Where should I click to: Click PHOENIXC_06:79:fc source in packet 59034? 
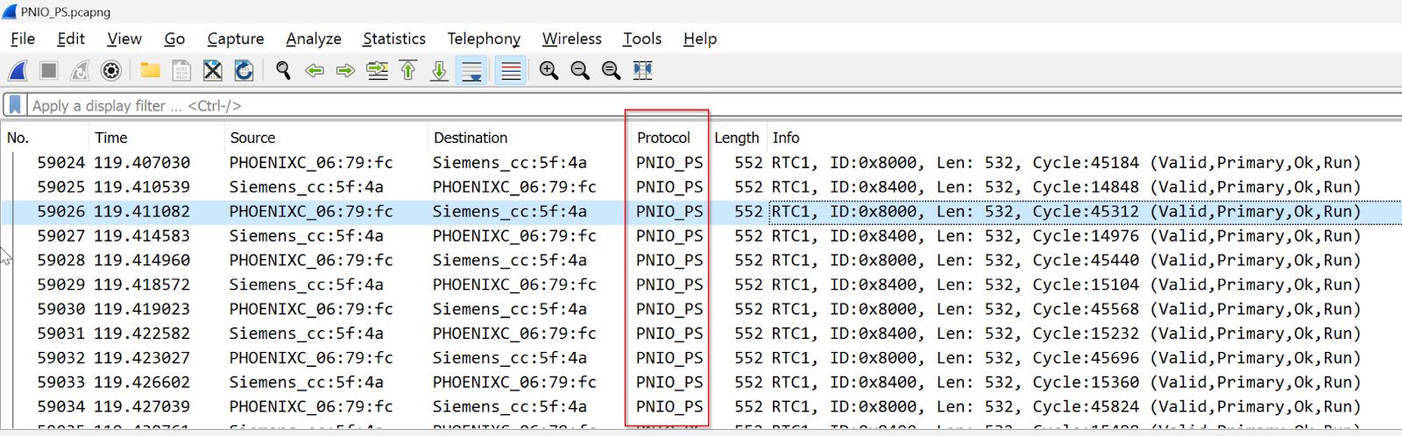coord(311,407)
